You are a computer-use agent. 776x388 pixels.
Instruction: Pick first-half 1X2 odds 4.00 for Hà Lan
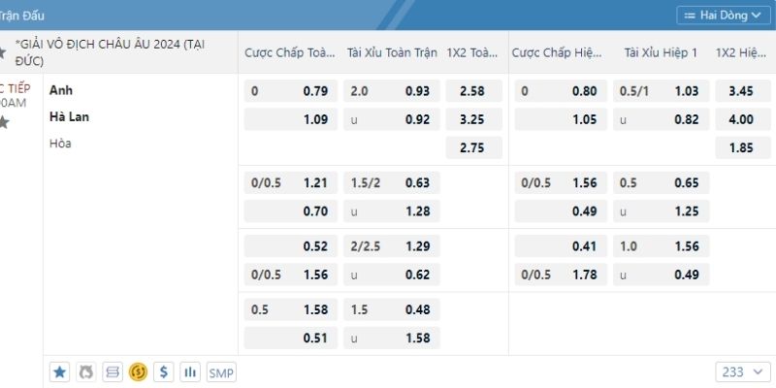pyautogui.click(x=740, y=120)
